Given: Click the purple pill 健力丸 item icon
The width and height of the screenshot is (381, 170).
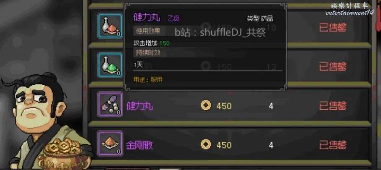Looking at the screenshot, I should tap(110, 105).
